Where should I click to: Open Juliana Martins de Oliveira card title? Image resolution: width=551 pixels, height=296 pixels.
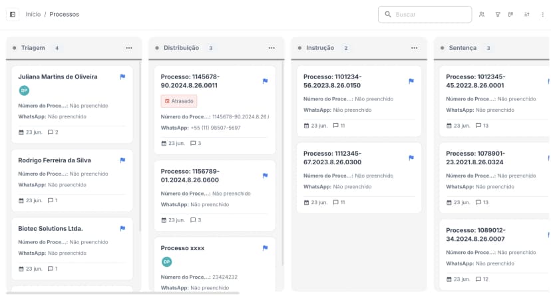coord(58,76)
